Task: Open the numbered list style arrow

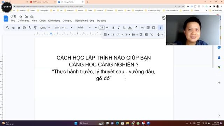Action: coord(137,34)
